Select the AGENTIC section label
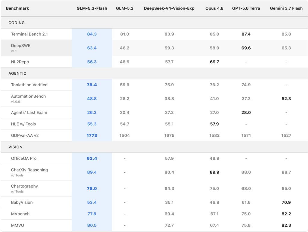 click(17, 73)
